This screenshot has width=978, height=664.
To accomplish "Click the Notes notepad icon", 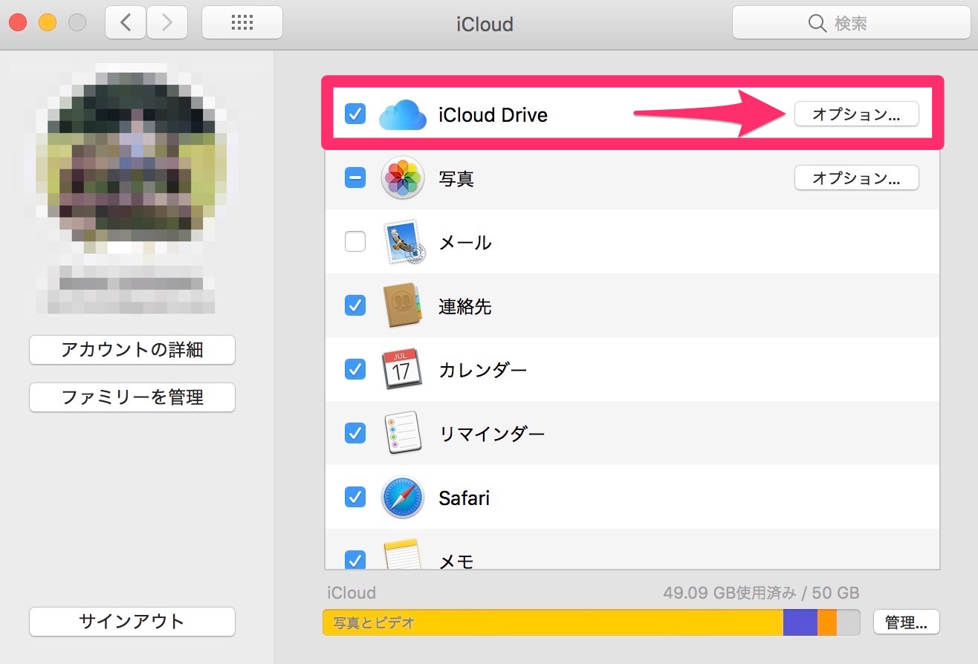I will pos(402,556).
